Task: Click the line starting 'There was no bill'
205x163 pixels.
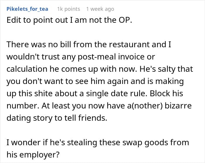Action: point(89,45)
